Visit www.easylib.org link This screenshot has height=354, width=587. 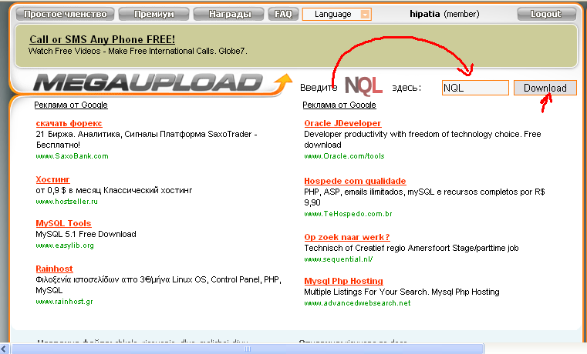[65, 245]
